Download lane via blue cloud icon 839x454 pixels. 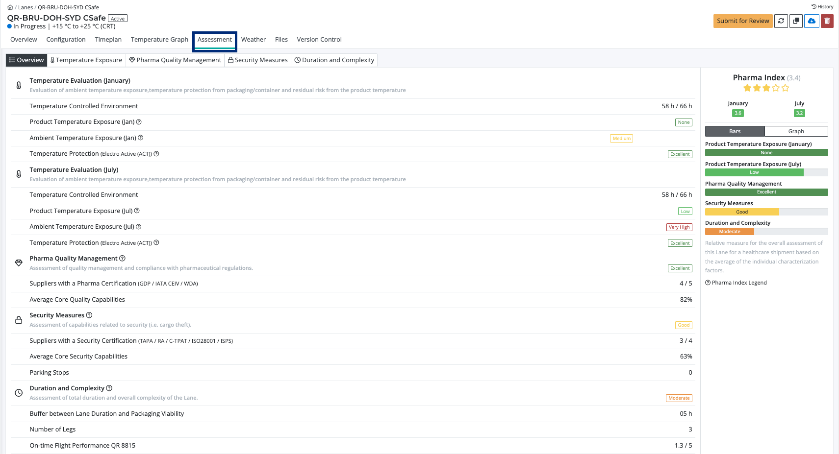(x=812, y=21)
